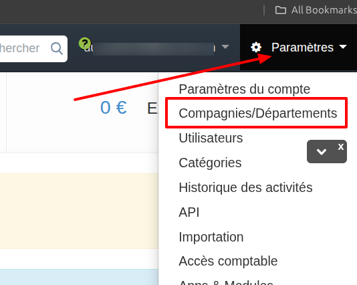Select Paramètres du compte
The image size is (357, 285).
pos(244,89)
